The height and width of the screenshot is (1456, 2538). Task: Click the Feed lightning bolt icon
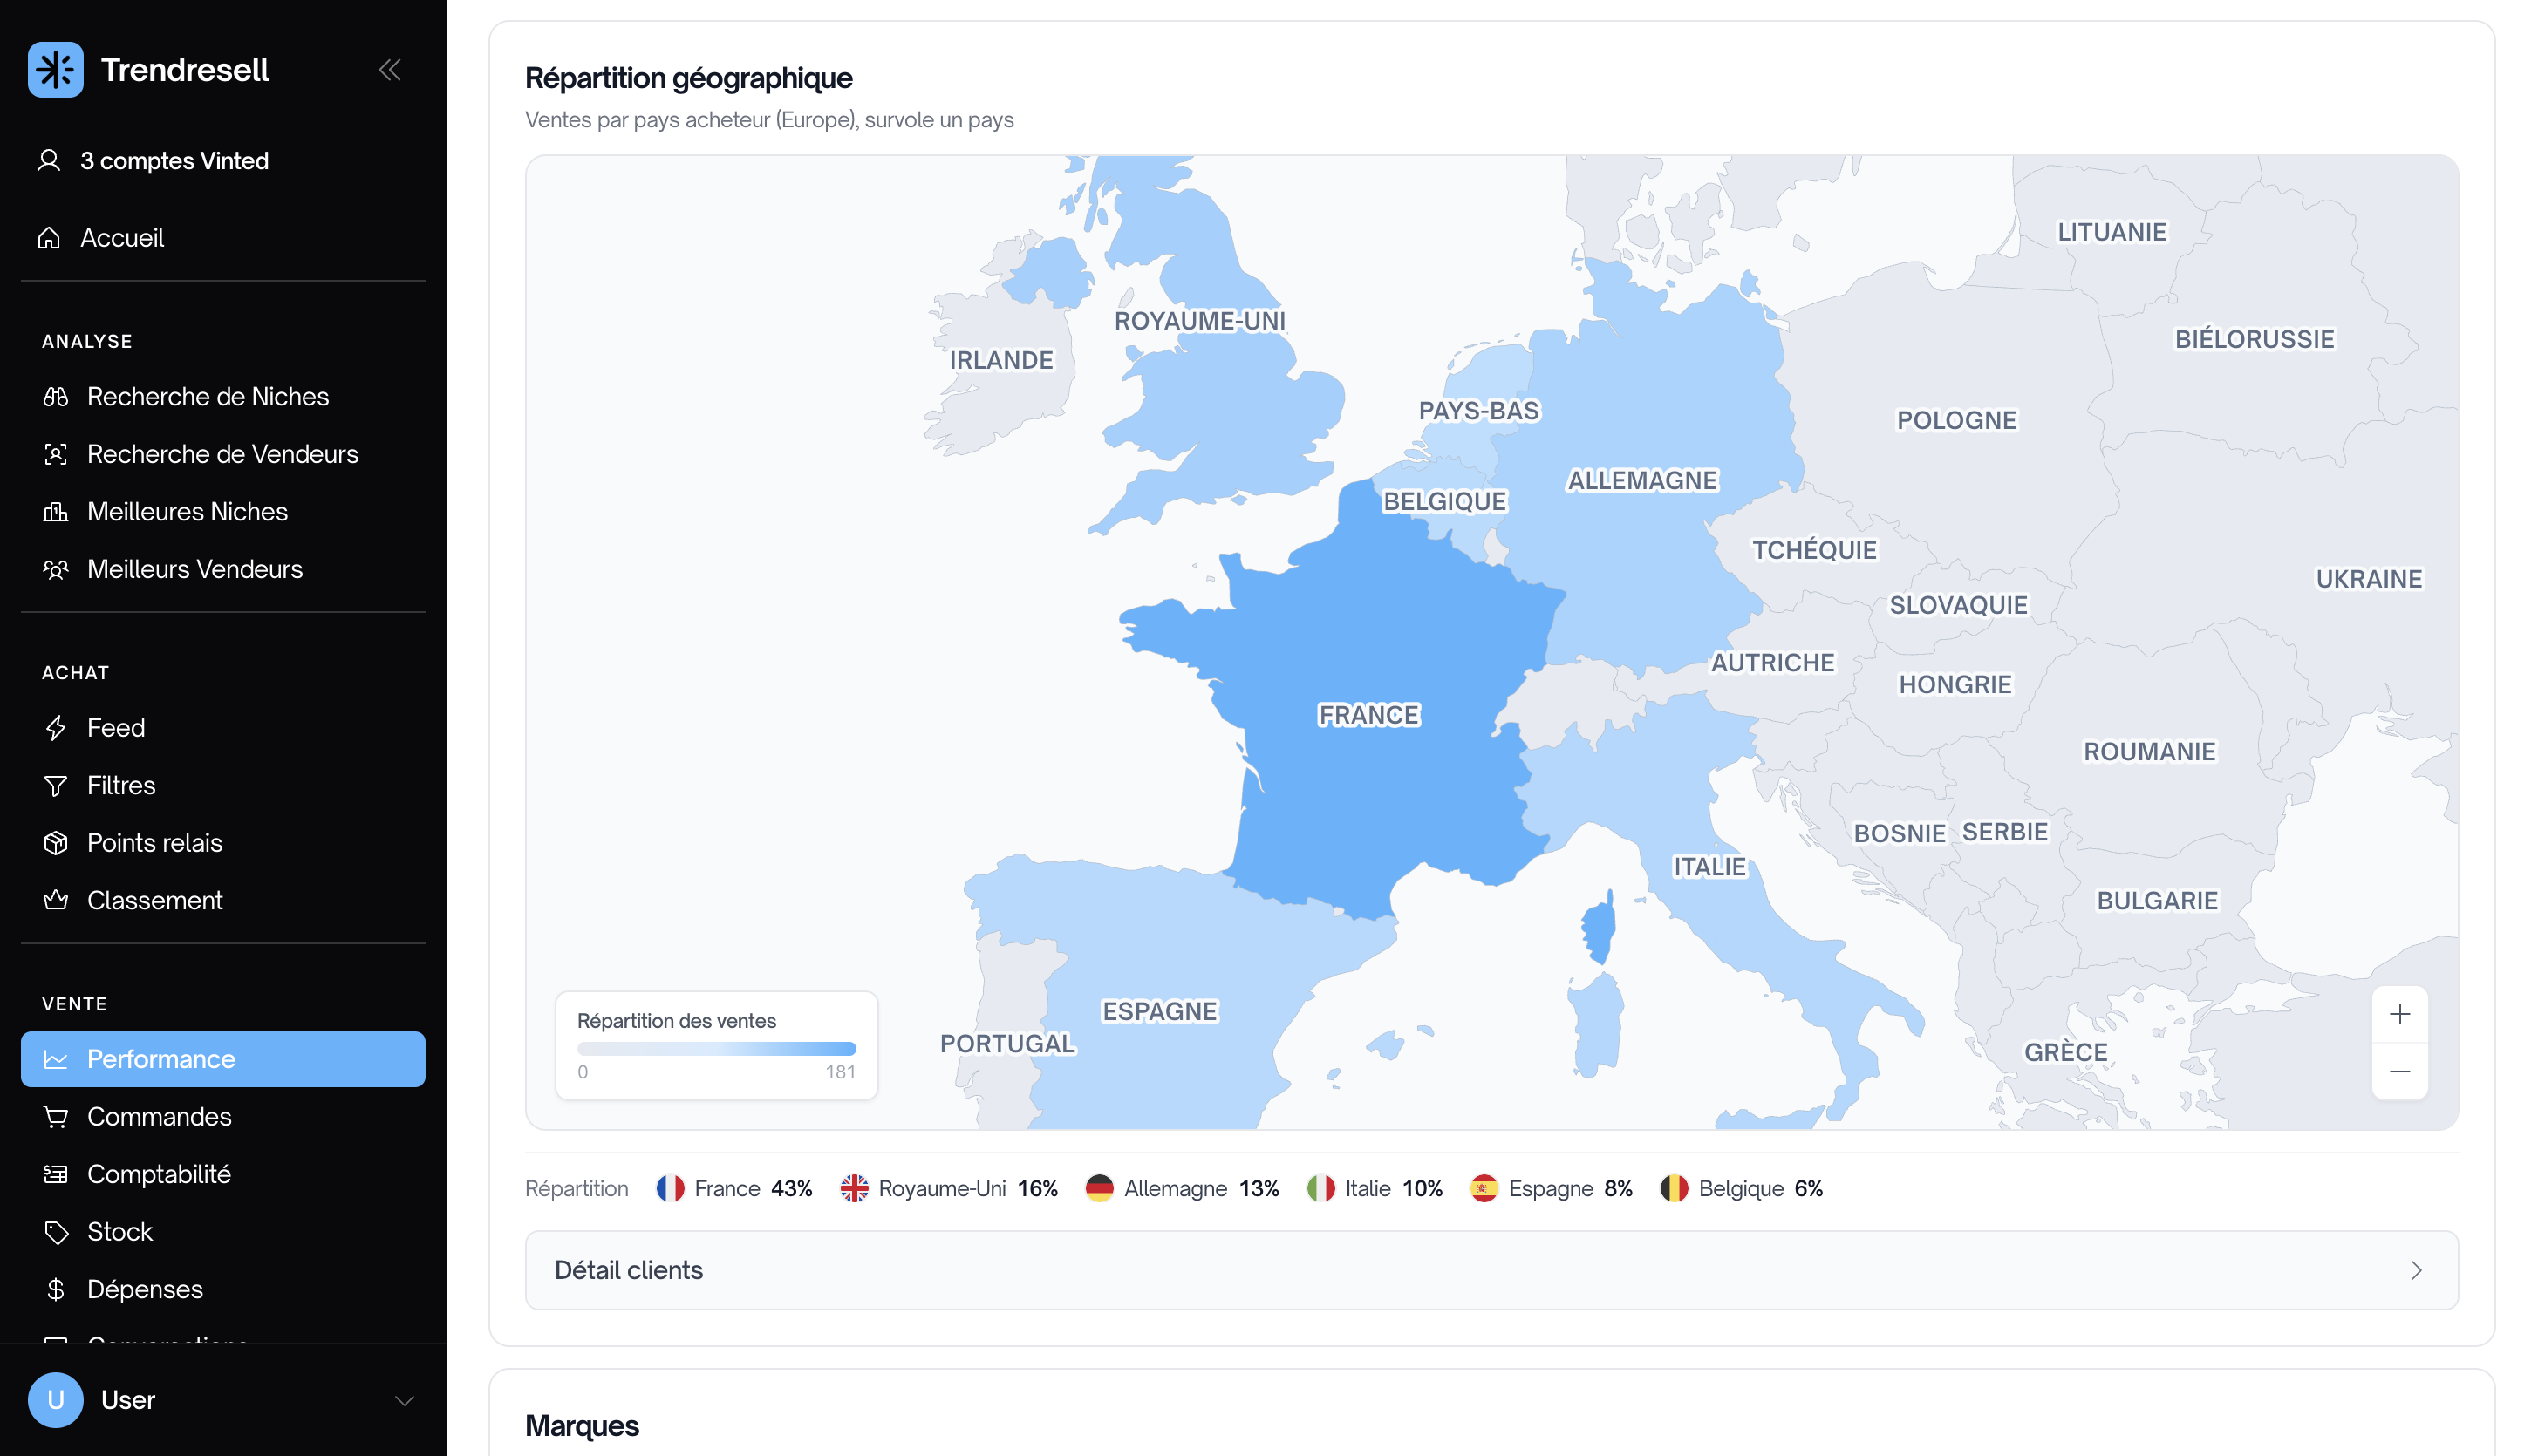pos(56,728)
